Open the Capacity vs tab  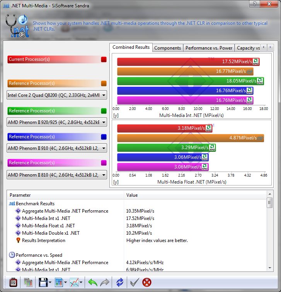248,48
